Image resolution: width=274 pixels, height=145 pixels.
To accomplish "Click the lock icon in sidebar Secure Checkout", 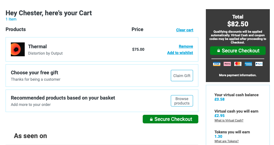I will (x=218, y=51).
